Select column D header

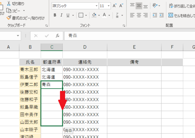85,47
